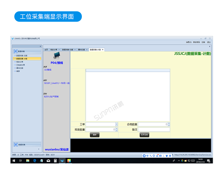Screen dimensions: 224x170
Task: Click 修改密码 in the top menu
Action: (x=197, y=42)
